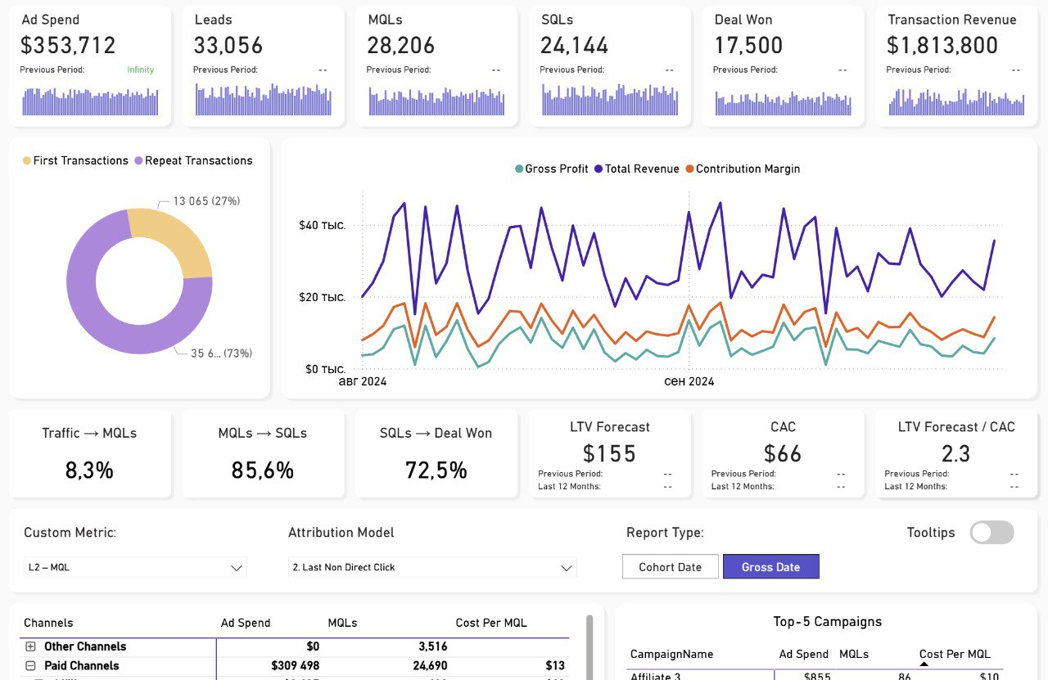The image size is (1048, 680).
Task: Select the Cohort Date report type
Action: pyautogui.click(x=671, y=567)
